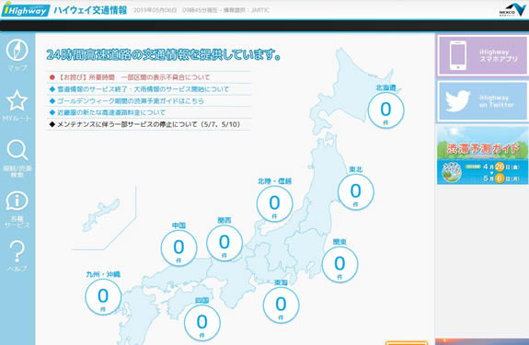The image size is (529, 345).
Task: Open the 【お詫び】所要時間 notice link
Action: coord(133,77)
